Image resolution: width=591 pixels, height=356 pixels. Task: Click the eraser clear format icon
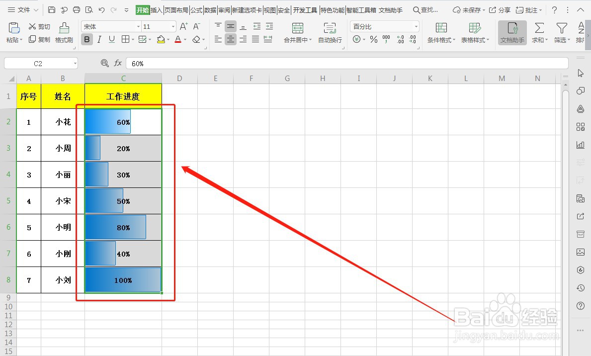196,39
